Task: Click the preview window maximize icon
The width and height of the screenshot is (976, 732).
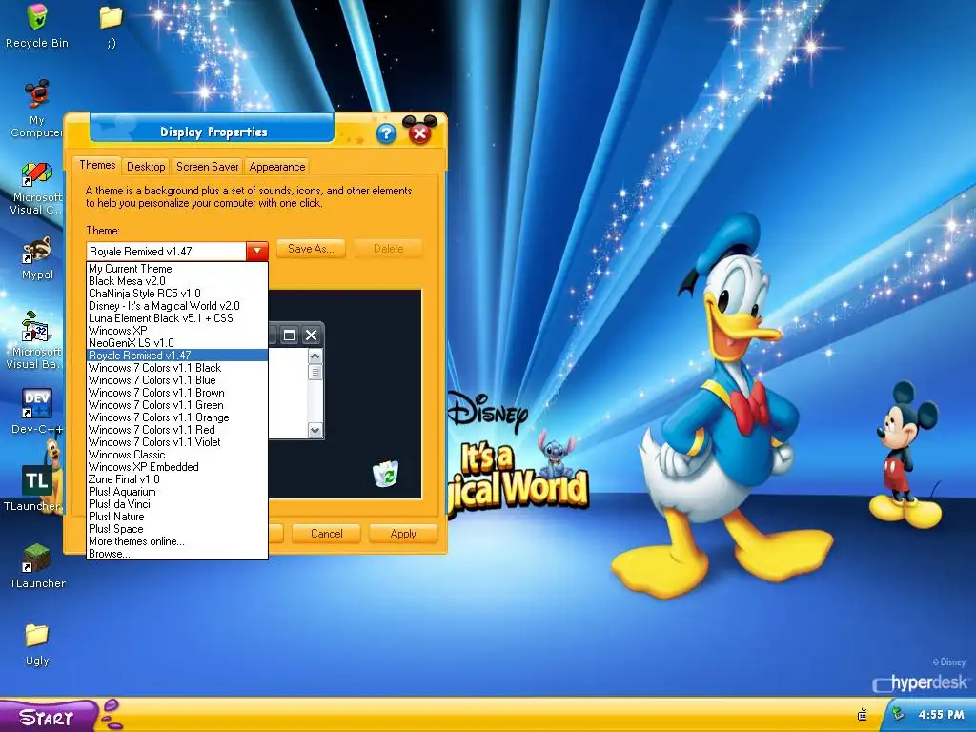Action: click(x=289, y=335)
